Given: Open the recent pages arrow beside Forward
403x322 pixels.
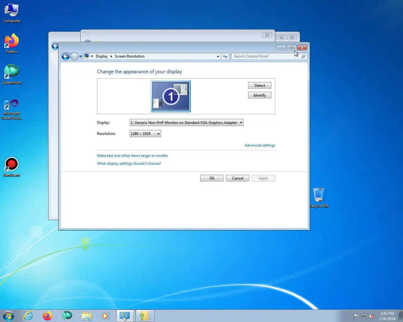Looking at the screenshot, I should pyautogui.click(x=81, y=57).
